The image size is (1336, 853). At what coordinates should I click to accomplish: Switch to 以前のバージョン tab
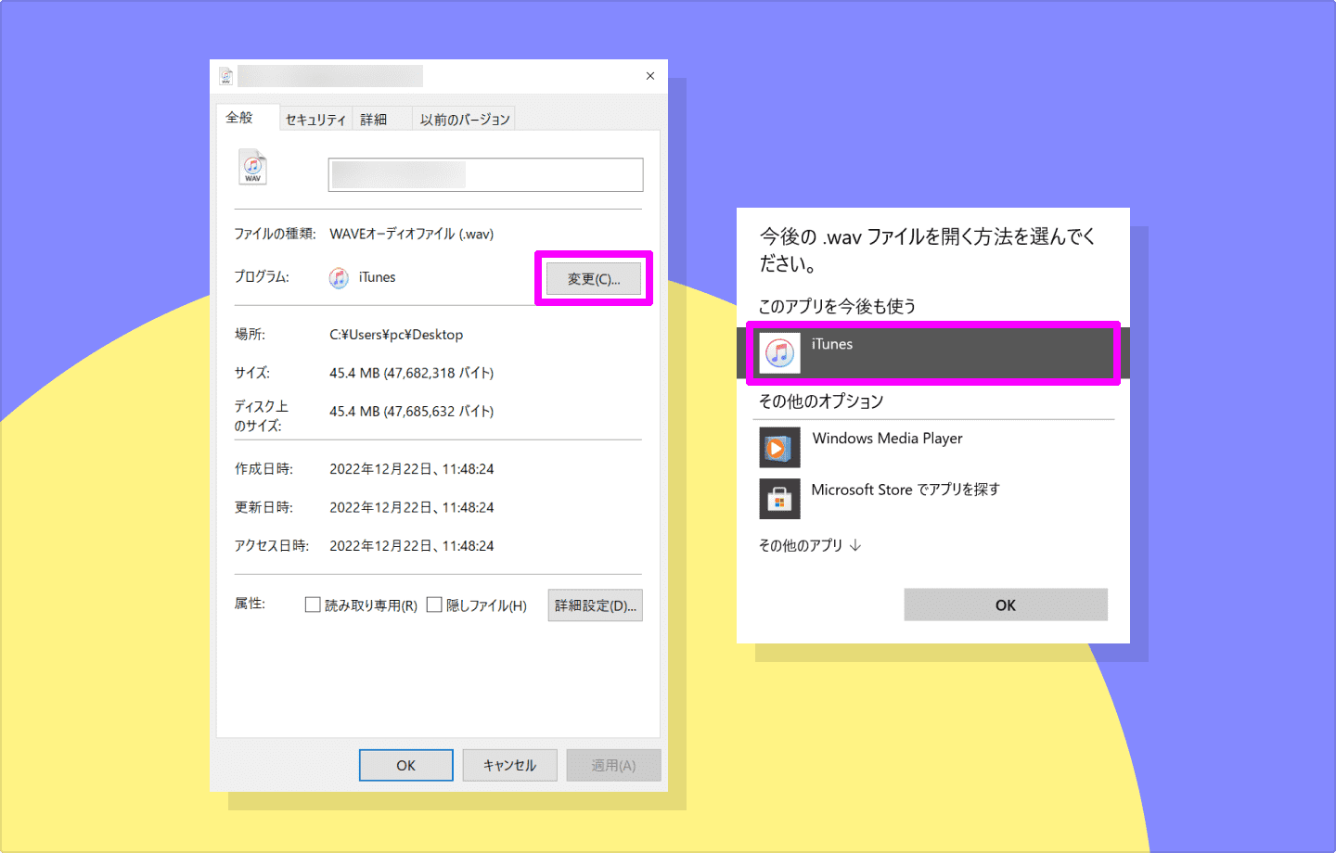[465, 120]
